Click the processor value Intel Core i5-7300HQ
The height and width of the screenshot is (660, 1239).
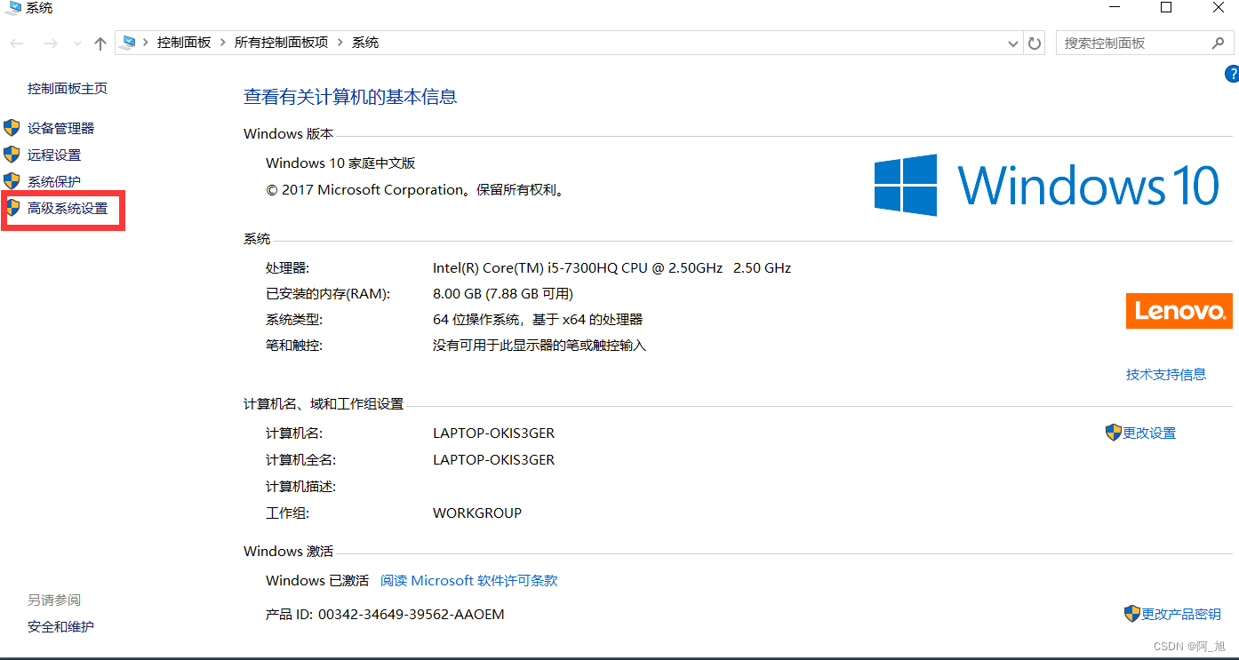612,267
